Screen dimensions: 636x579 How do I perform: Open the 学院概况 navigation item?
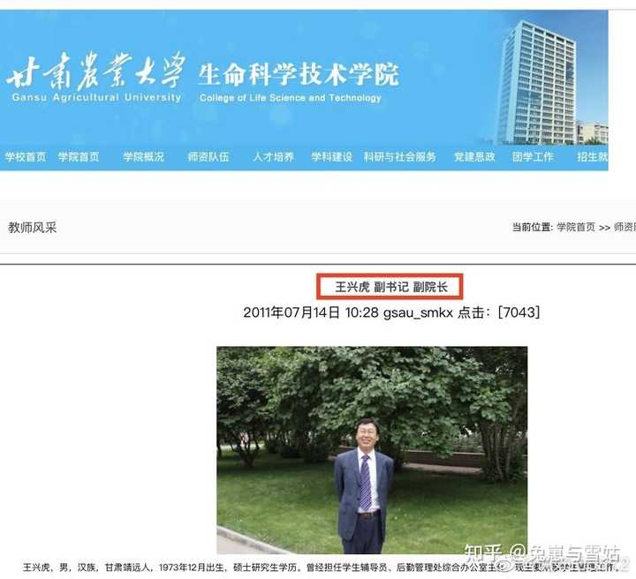144,157
